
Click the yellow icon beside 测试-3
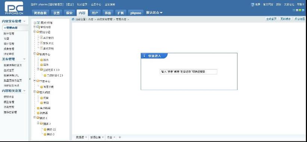[45, 135]
